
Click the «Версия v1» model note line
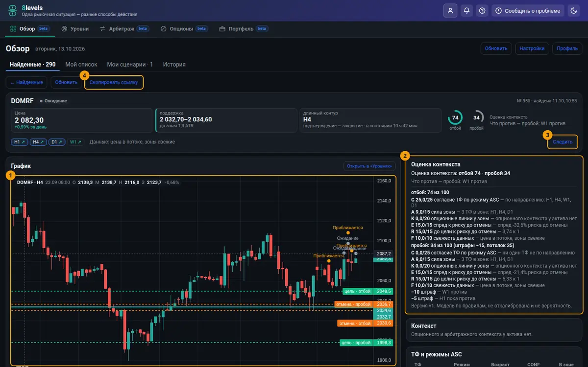coord(491,305)
